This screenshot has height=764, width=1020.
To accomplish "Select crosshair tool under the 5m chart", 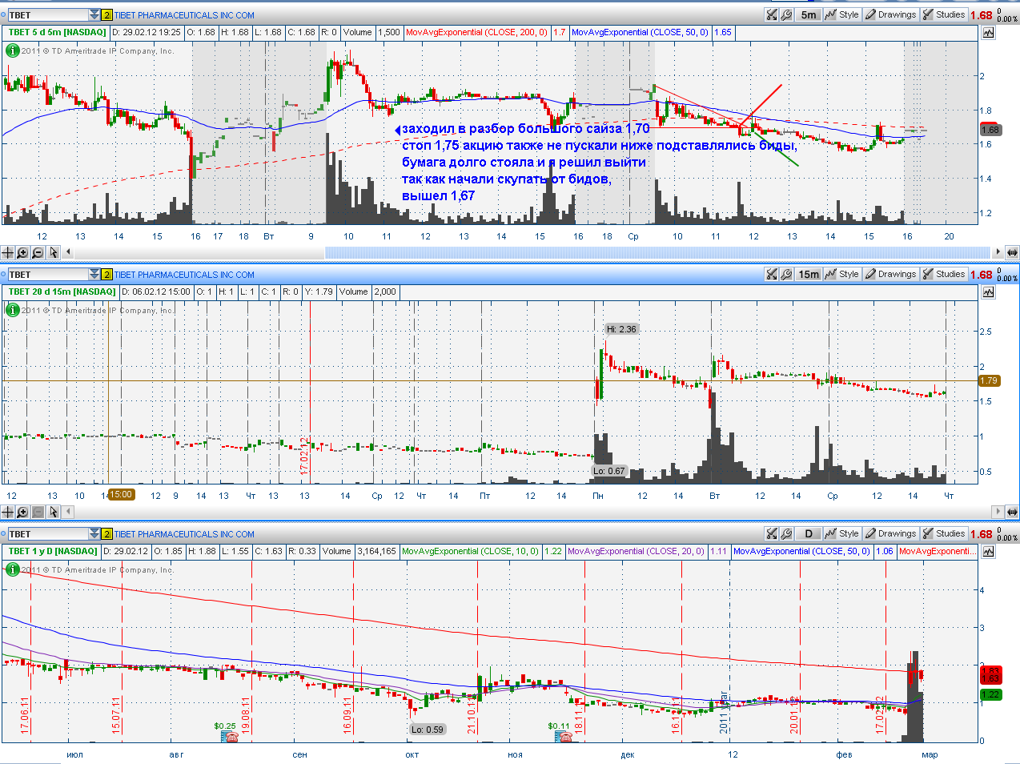I will [x=8, y=252].
